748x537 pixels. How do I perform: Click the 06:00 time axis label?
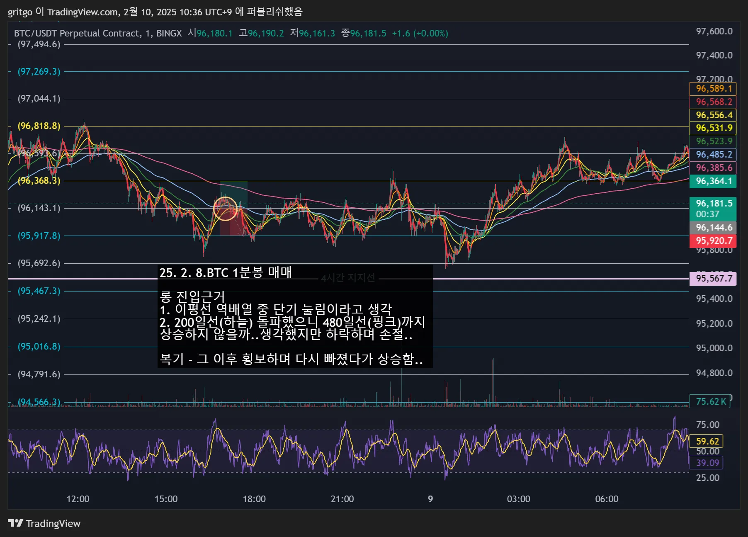(607, 499)
